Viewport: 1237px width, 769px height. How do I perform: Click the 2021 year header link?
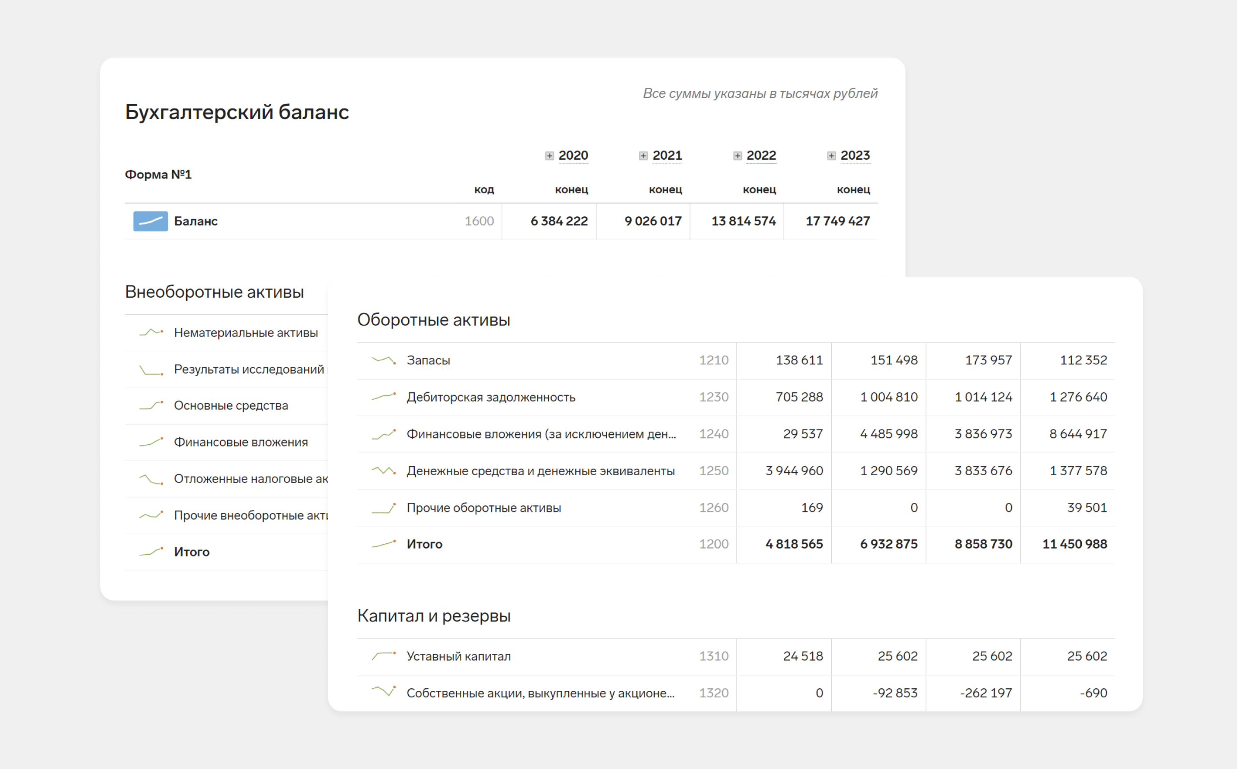(667, 156)
